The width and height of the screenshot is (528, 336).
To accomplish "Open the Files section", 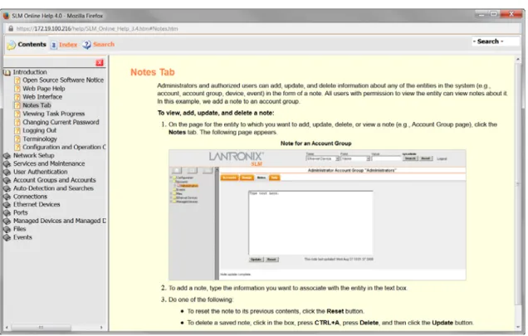I will click(20, 229).
